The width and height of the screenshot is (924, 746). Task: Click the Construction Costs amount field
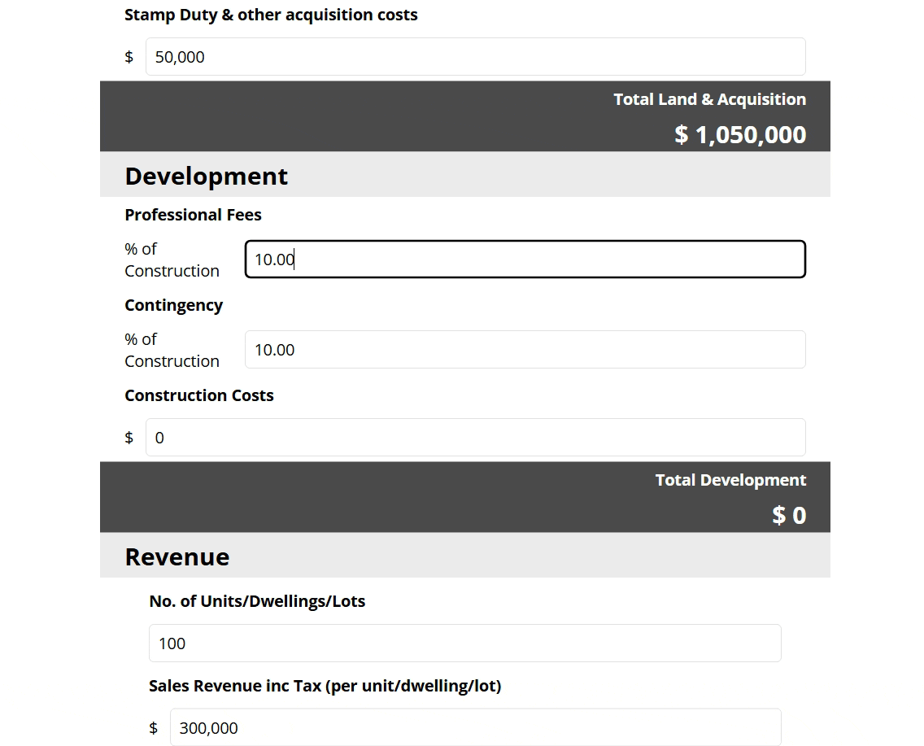coord(475,438)
